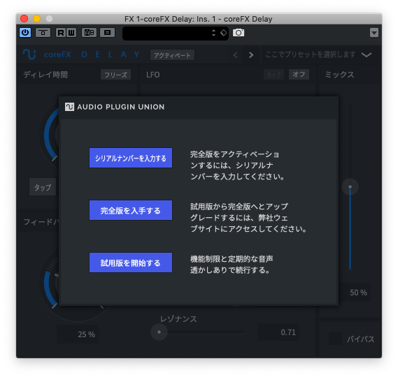Click the アクティベート button

[172, 55]
